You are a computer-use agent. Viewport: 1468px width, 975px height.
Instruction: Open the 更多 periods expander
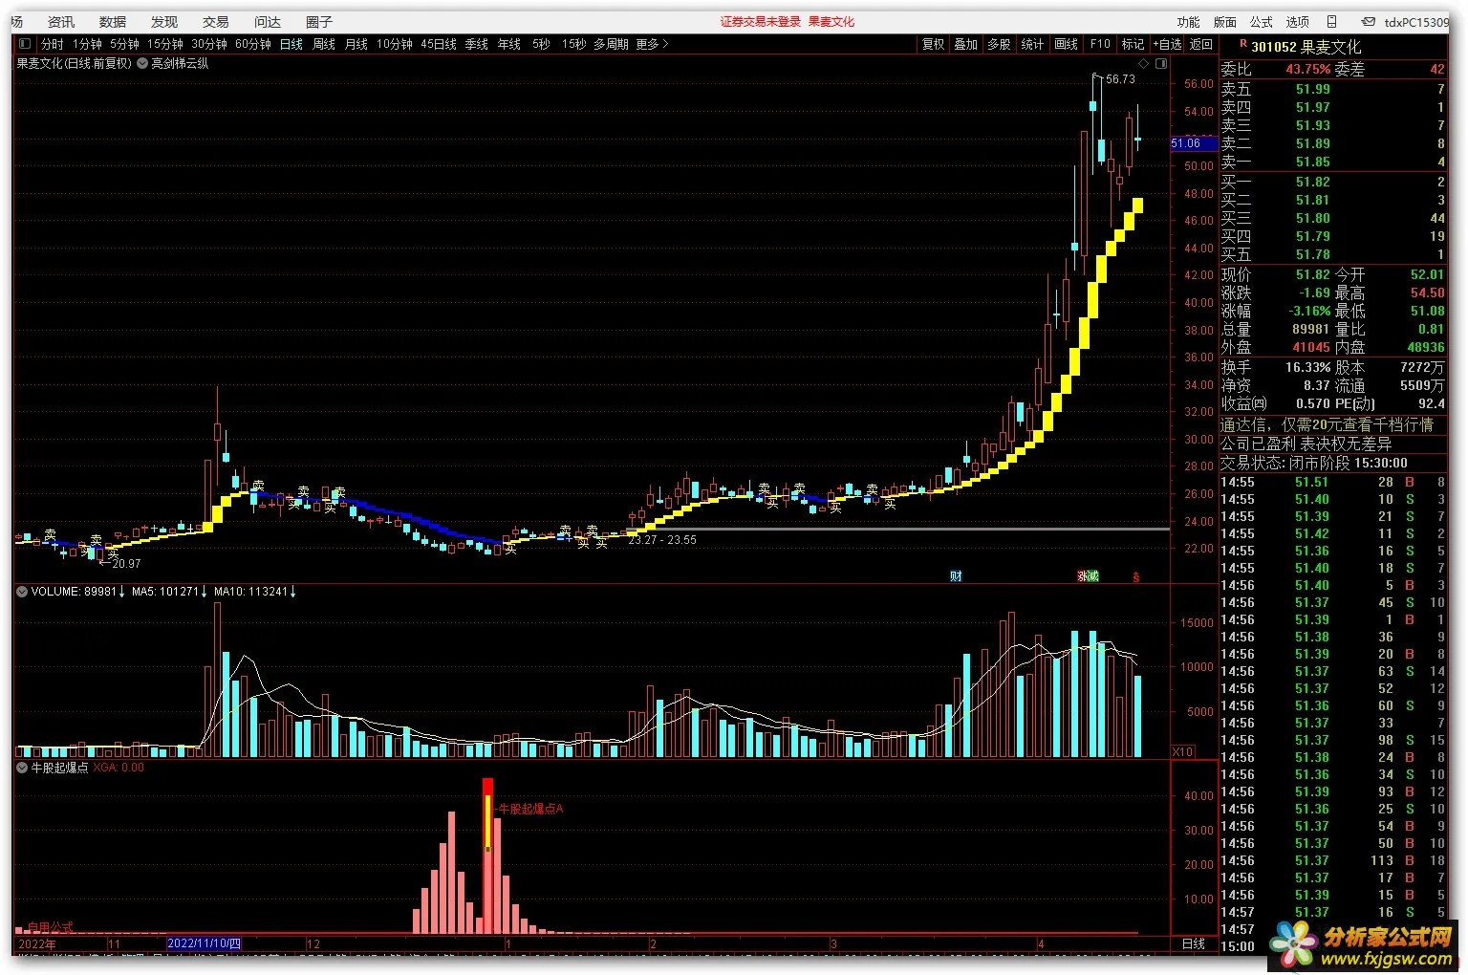[x=653, y=44]
